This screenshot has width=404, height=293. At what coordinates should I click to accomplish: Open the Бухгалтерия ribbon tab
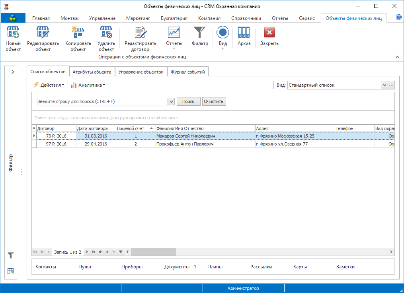tap(174, 18)
